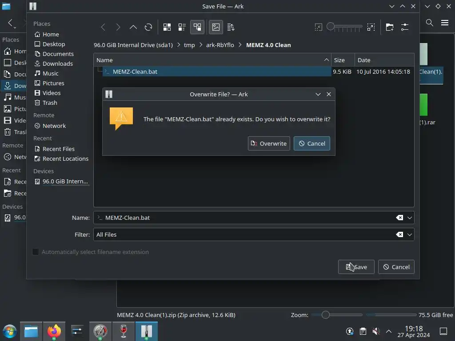455x341 pixels.
Task: Show hidden system tray icons
Action: 389,331
